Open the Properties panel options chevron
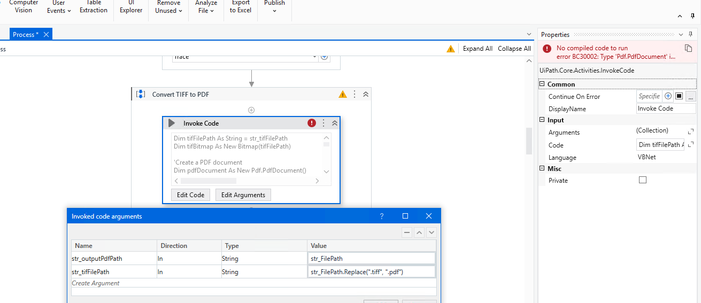The image size is (701, 303). pyautogui.click(x=681, y=35)
